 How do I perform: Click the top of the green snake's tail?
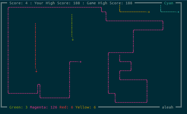coord(72,15)
